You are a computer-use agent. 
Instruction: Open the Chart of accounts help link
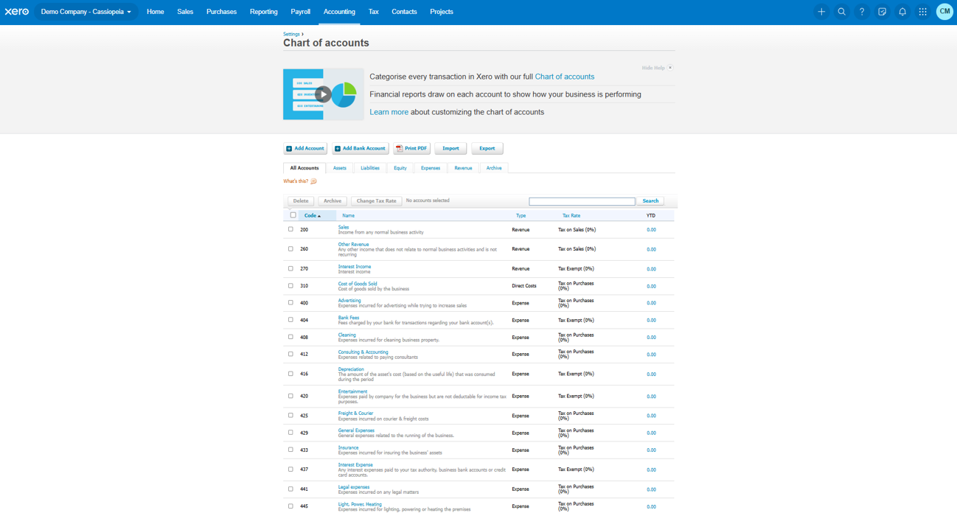tap(565, 77)
